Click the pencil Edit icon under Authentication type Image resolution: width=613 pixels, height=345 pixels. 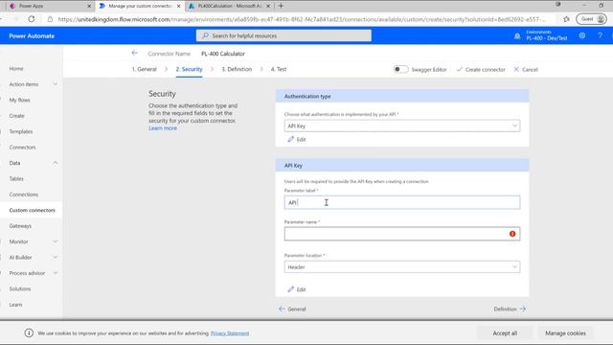pos(290,139)
